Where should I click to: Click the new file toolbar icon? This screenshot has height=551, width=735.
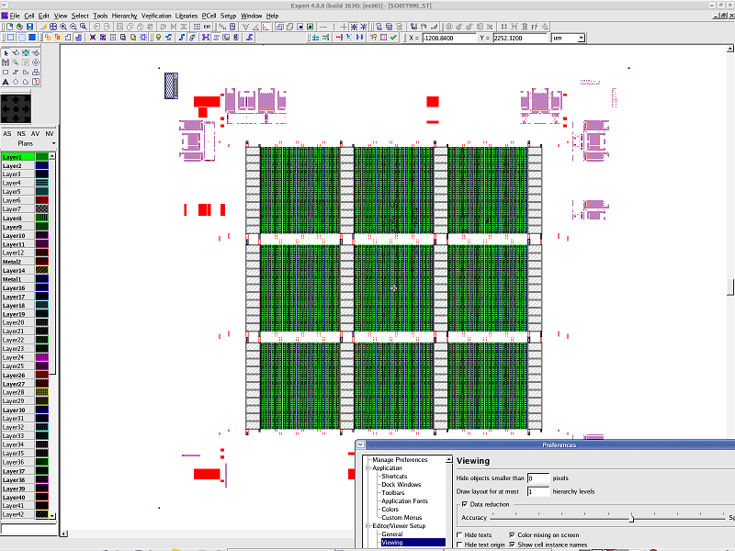(x=7, y=27)
